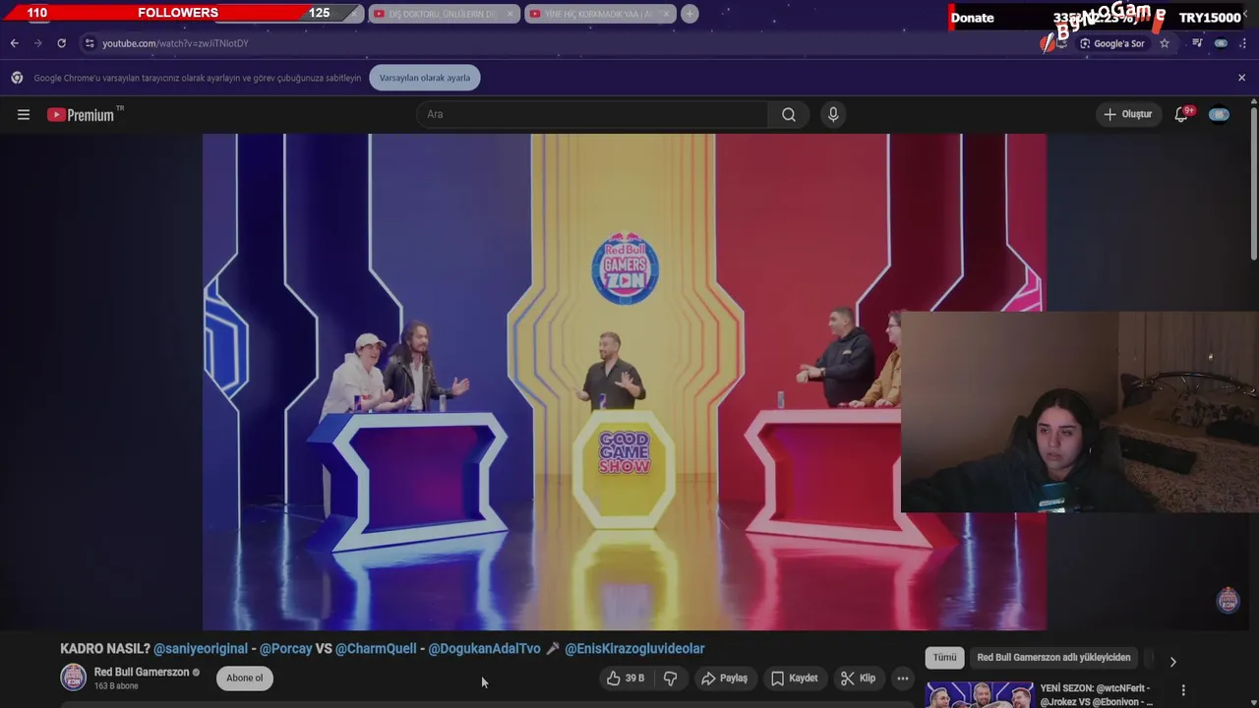Like the video showing 39 B
1259x708 pixels.
coord(625,678)
